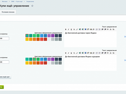Click the green save button at bottom
Screen dimensions: 126x94
click(x=2, y=87)
